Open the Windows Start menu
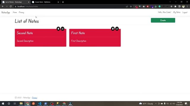This screenshot has height=106, width=190. point(3,103)
